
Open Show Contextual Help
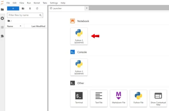[x=158, y=98]
